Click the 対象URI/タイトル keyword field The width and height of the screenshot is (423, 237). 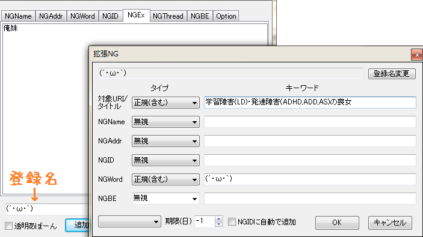click(310, 103)
